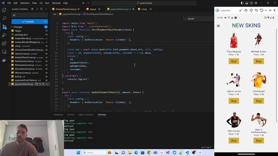The width and height of the screenshot is (278, 156).
Task: Open File Explorer from taskbar
Action: coord(130,153)
